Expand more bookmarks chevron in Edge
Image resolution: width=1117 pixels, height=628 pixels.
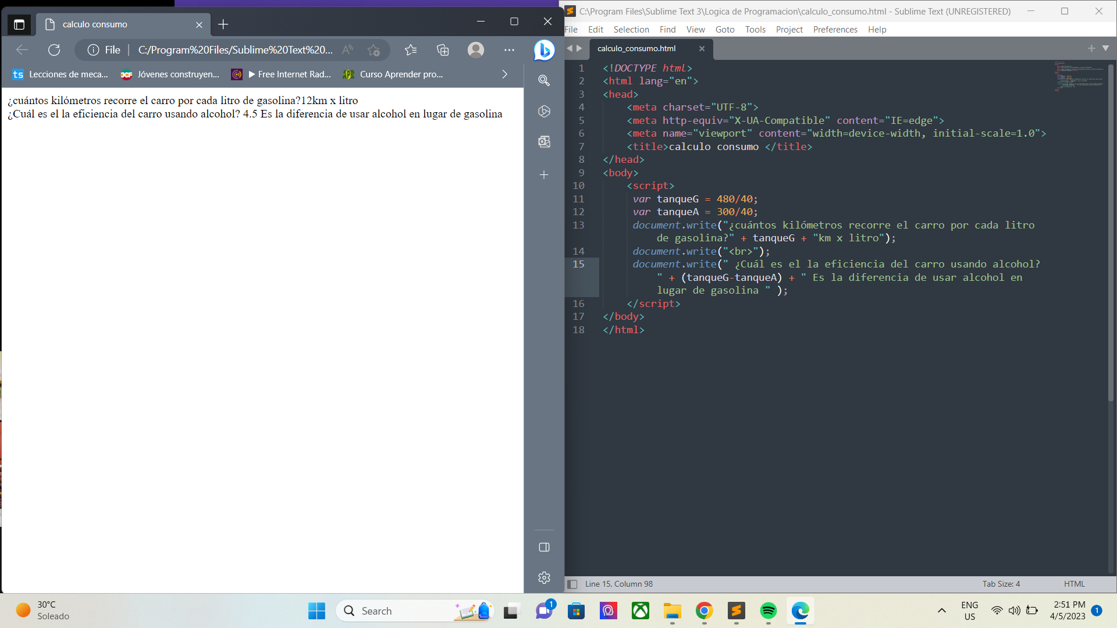[504, 74]
